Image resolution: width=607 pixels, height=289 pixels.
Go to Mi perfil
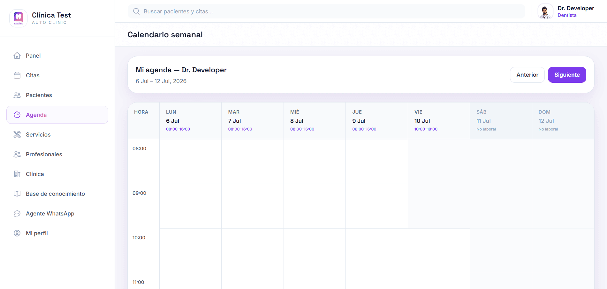57,233
